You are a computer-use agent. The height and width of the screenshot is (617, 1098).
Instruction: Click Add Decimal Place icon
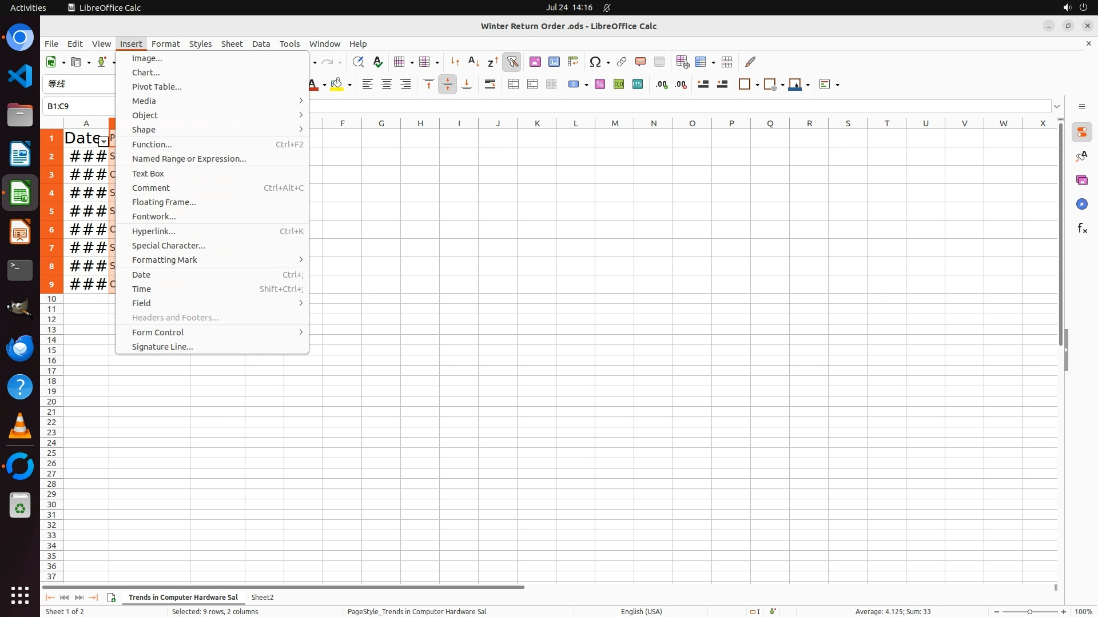[x=662, y=85]
